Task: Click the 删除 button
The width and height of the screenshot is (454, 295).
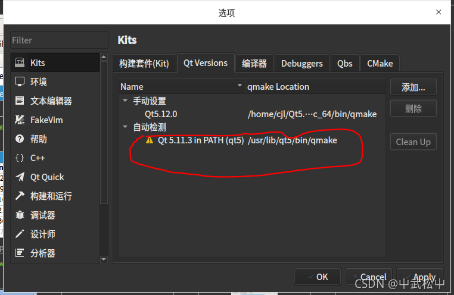Action: (413, 109)
